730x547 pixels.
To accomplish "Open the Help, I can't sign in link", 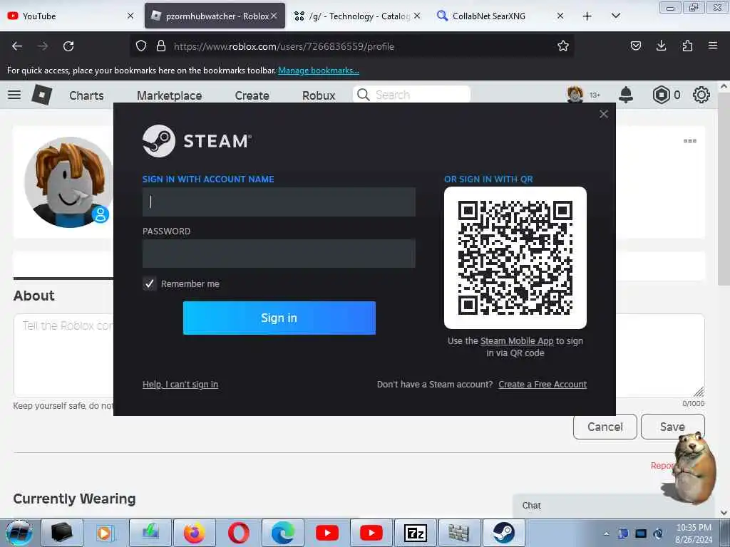I will [180, 384].
